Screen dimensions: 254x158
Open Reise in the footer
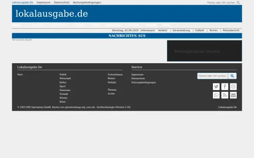(x=63, y=102)
